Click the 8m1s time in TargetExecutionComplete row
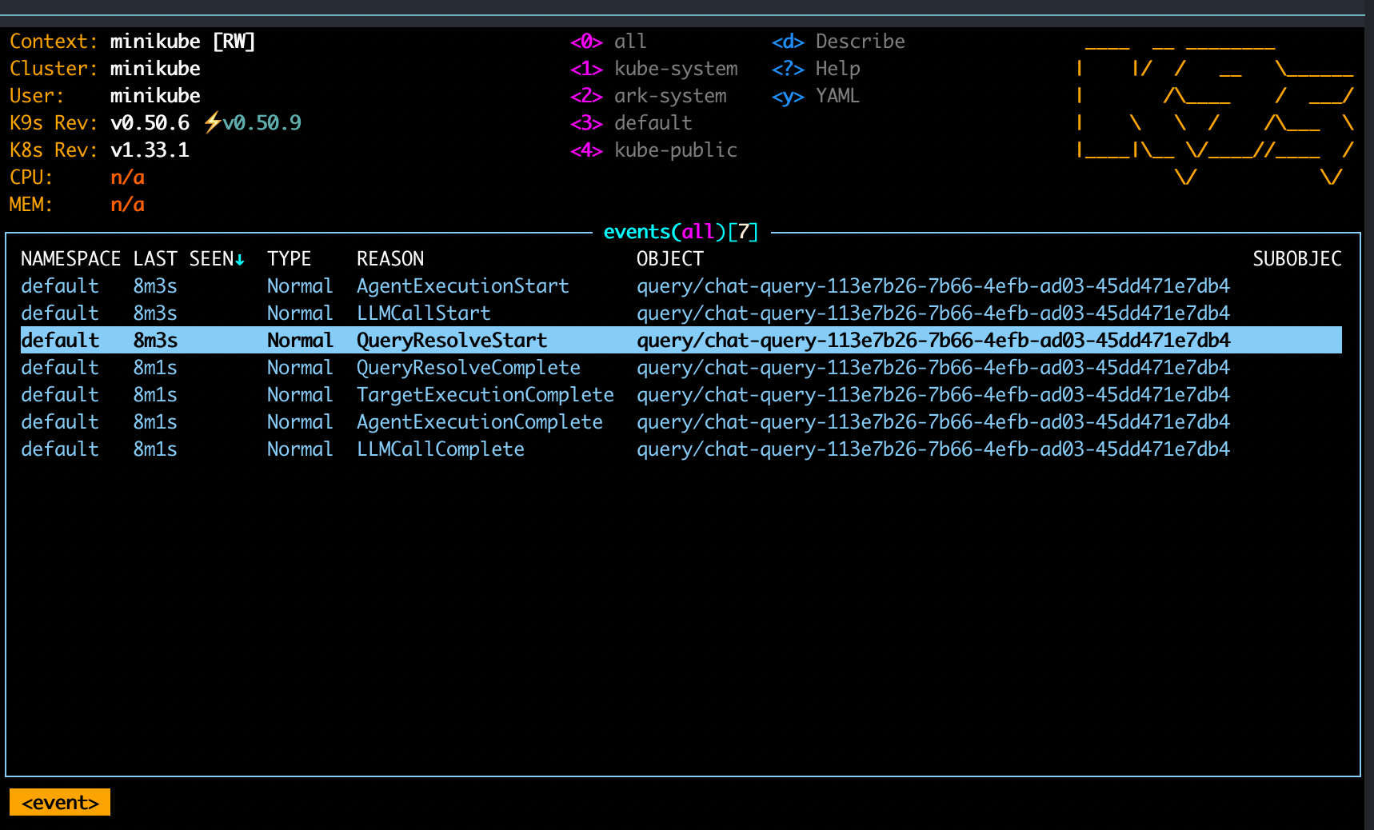 (155, 395)
